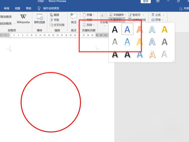Choose the black with blue shadow WordArt
Viewport: 189px width, 142px height.
[127, 54]
